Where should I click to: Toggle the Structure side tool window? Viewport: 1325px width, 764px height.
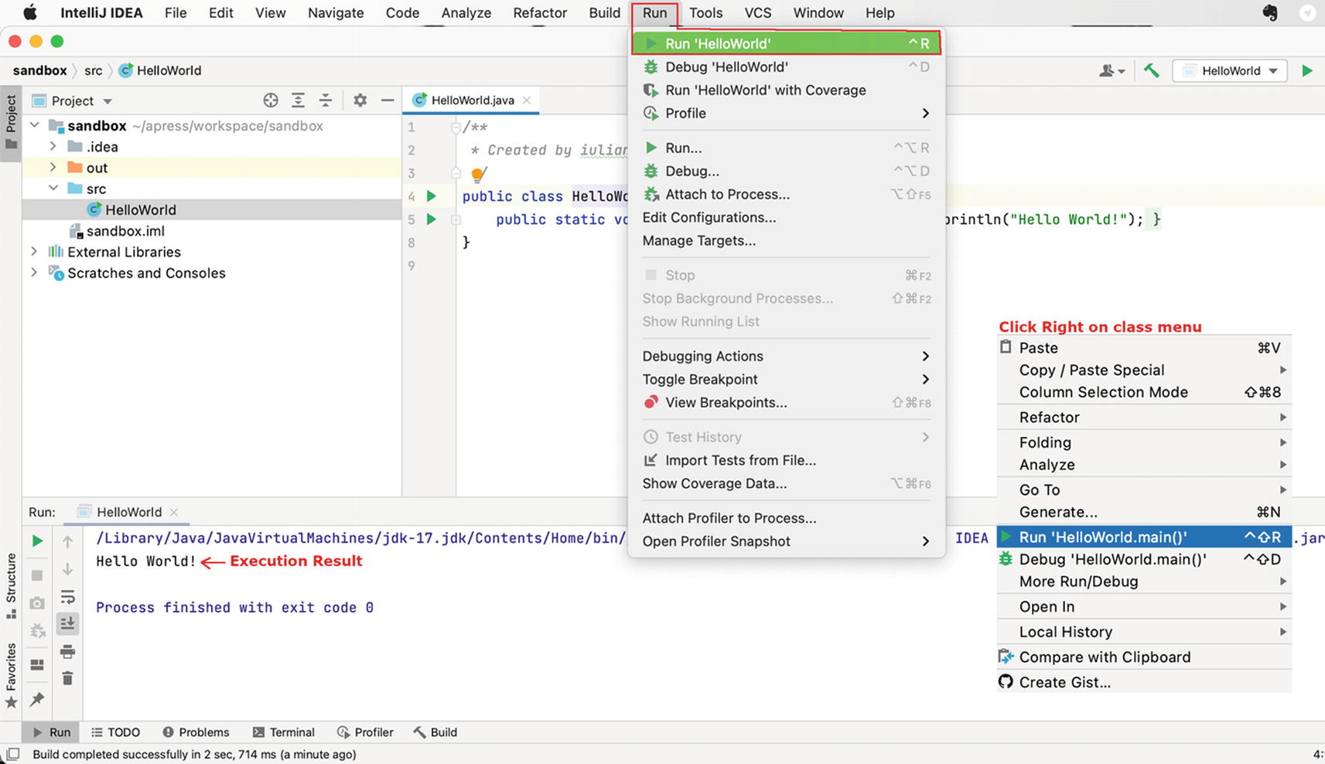click(11, 586)
